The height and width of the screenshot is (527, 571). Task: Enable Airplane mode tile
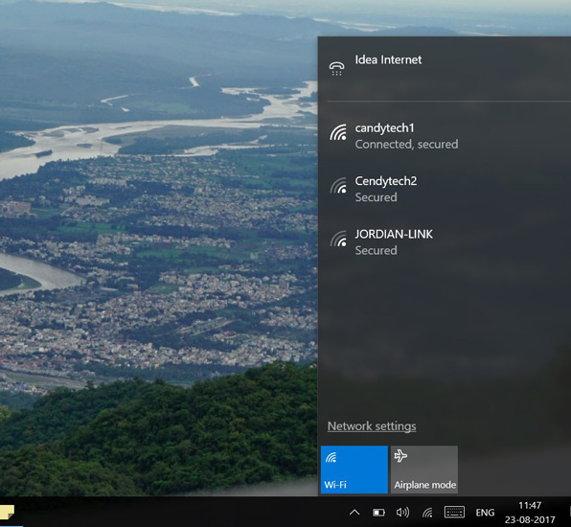click(x=424, y=470)
